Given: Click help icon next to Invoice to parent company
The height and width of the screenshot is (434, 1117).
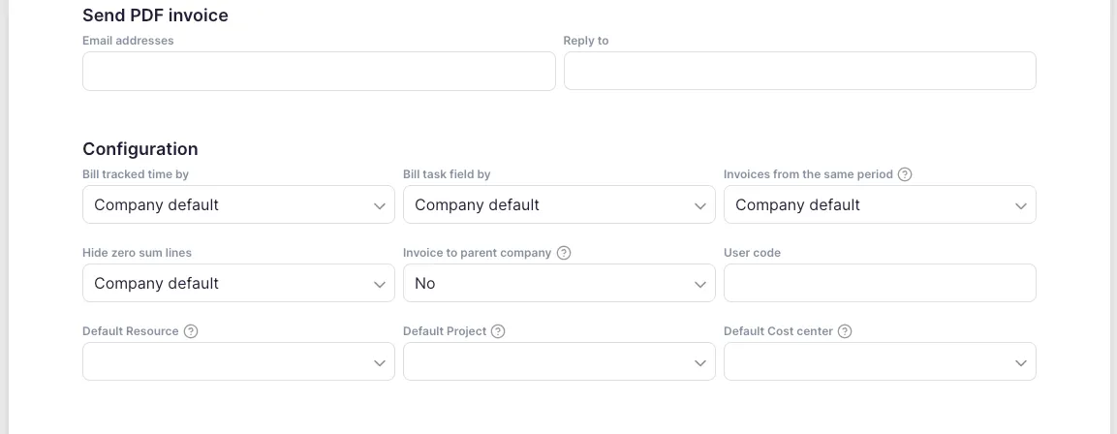Looking at the screenshot, I should (x=564, y=253).
